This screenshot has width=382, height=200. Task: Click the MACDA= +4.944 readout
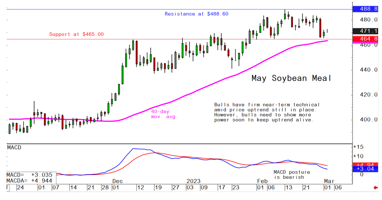click(x=26, y=181)
